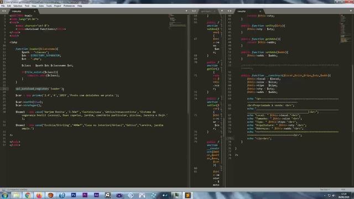Viewport: 354px width, 199px height.
Task: Click right pane tab navigation arrows
Action: coord(230,11)
